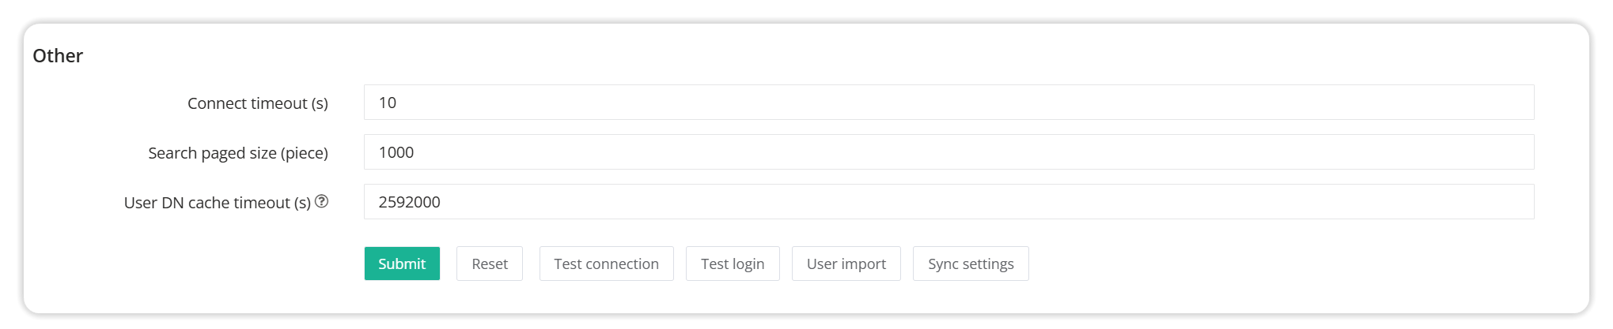Click the word (piece) in the label
The image size is (1613, 329).
point(305,153)
